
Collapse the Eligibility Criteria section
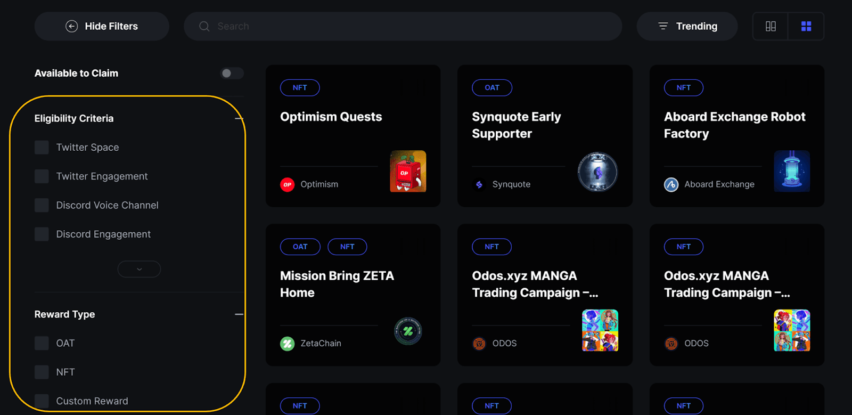(x=239, y=118)
